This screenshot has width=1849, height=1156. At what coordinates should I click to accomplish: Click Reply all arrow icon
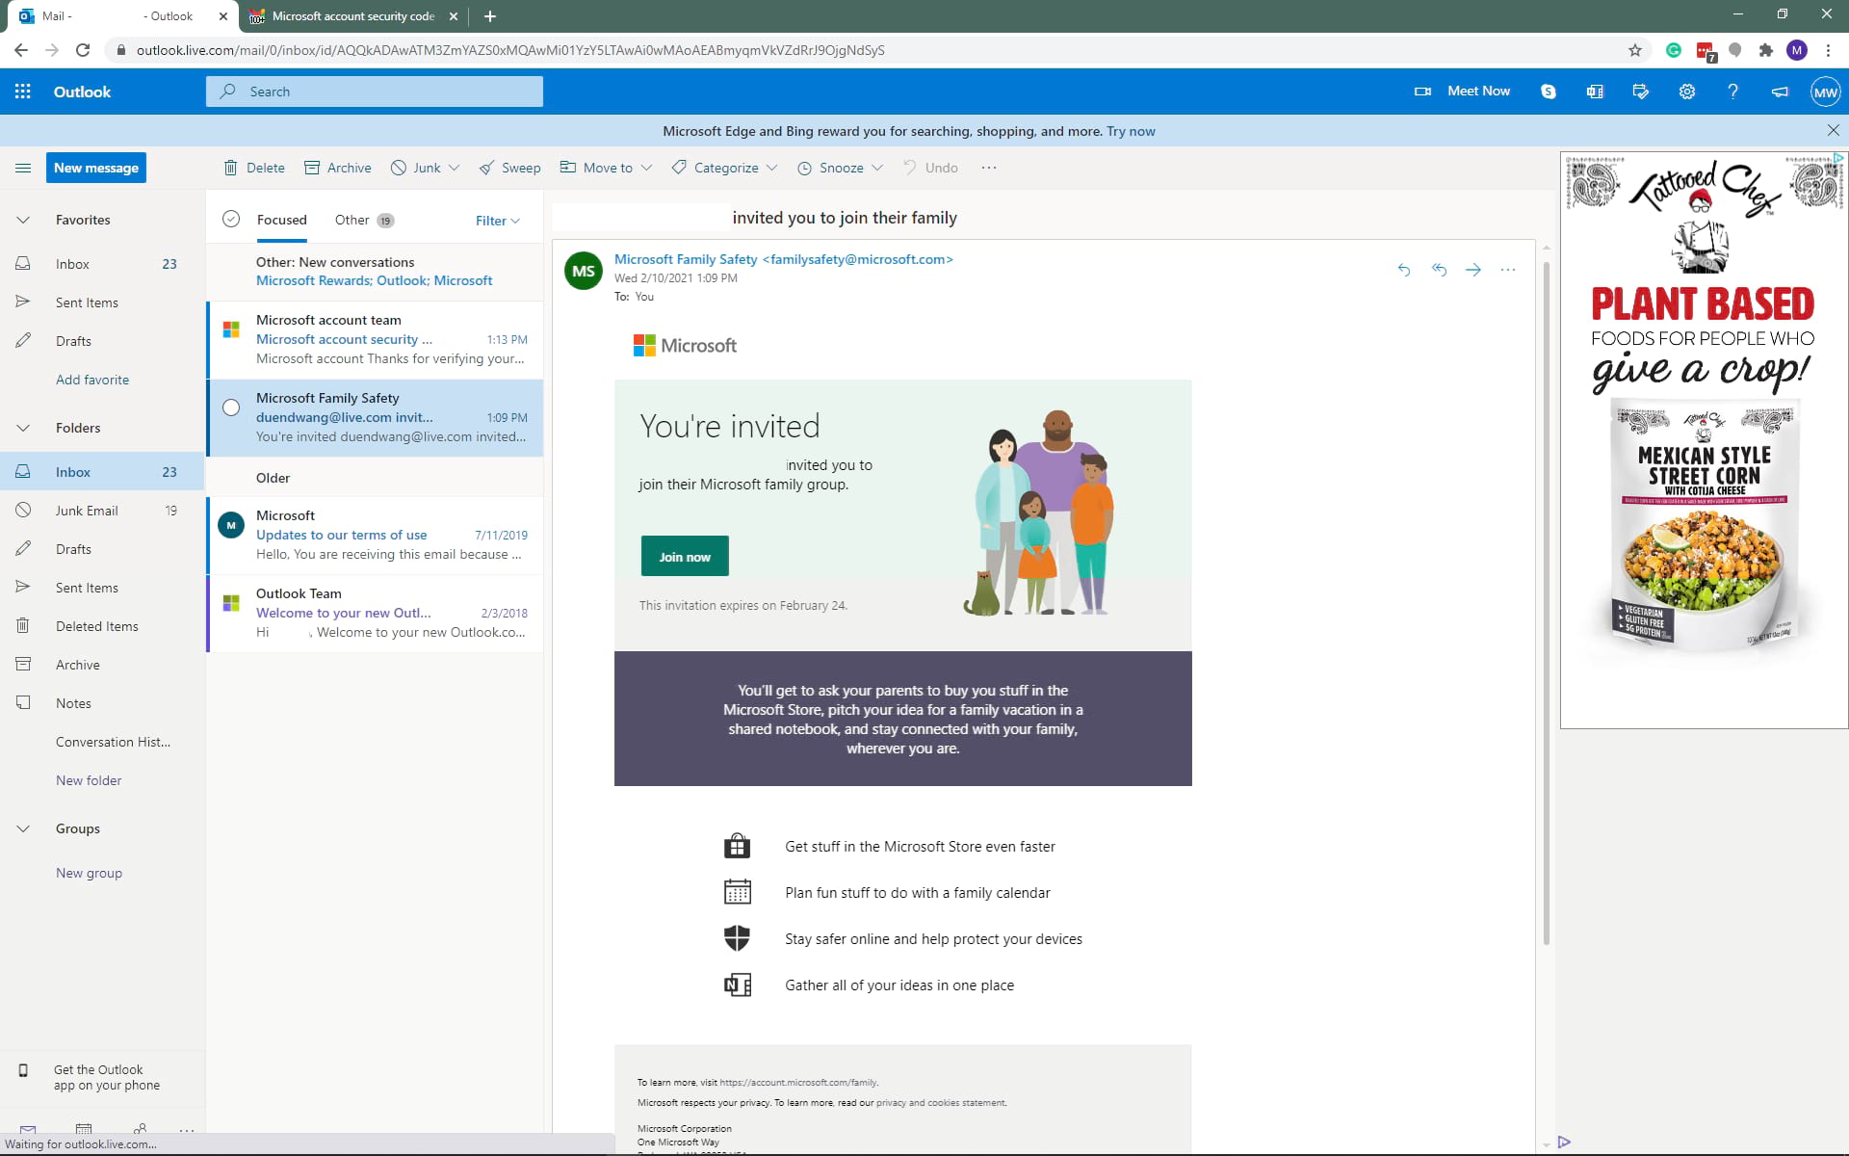pos(1439,270)
